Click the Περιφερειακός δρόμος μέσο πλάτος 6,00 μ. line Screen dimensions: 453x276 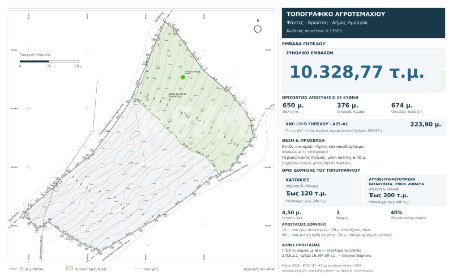click(x=324, y=158)
